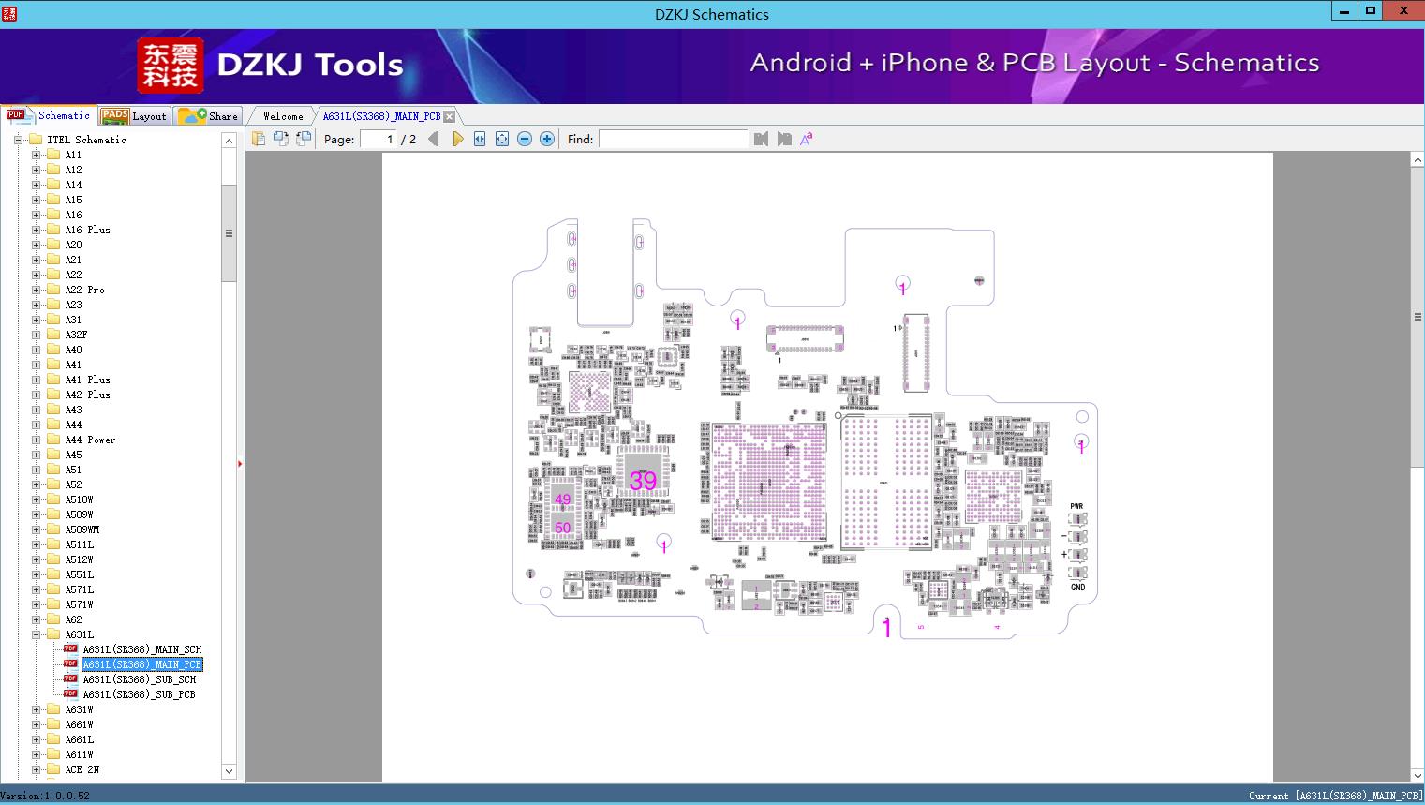Image resolution: width=1425 pixels, height=805 pixels.
Task: Click the DZKJ logo in the banner
Action: pos(171,65)
